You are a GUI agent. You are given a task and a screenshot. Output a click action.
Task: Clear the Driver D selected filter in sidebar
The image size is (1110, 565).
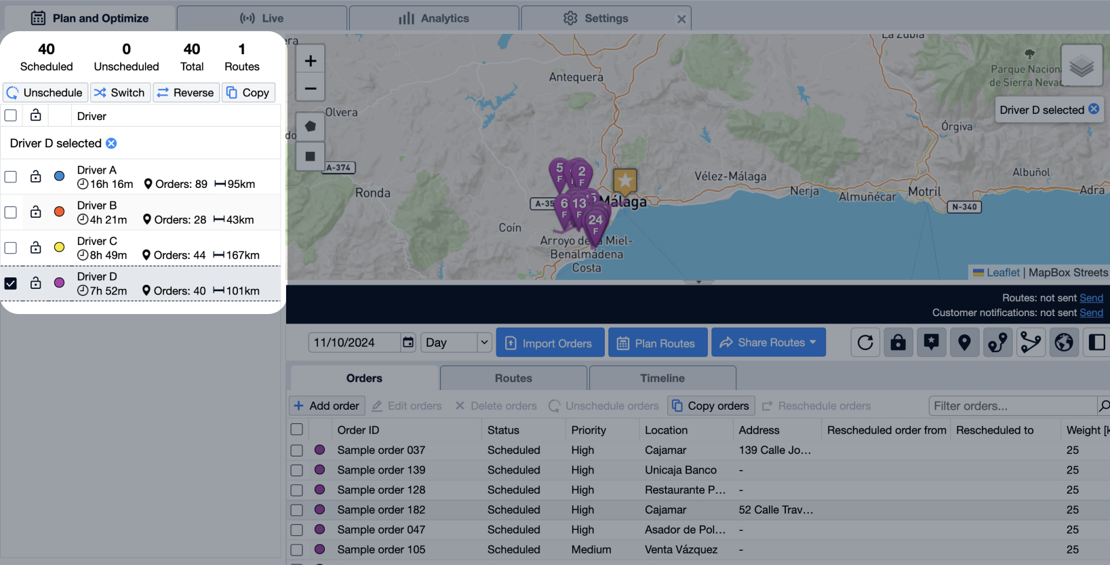coord(111,143)
